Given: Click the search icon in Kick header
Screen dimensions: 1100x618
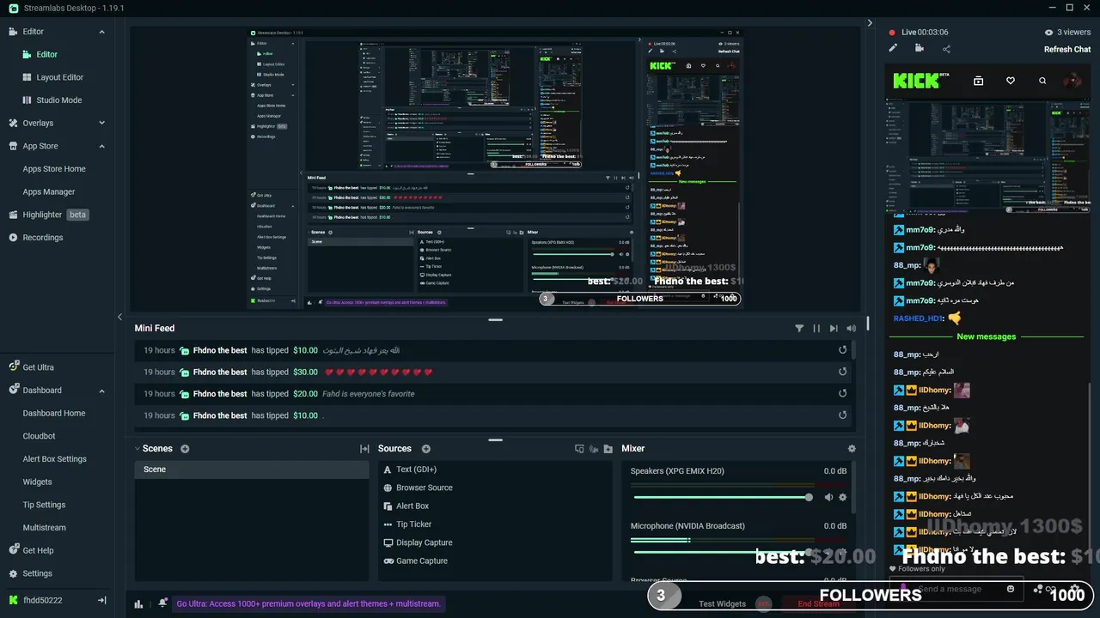Looking at the screenshot, I should click(x=1042, y=81).
